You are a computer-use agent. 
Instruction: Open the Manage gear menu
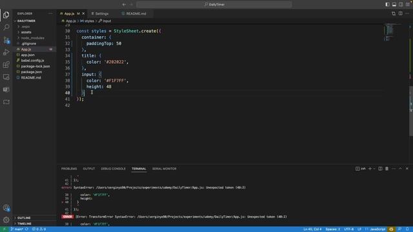coord(6,220)
